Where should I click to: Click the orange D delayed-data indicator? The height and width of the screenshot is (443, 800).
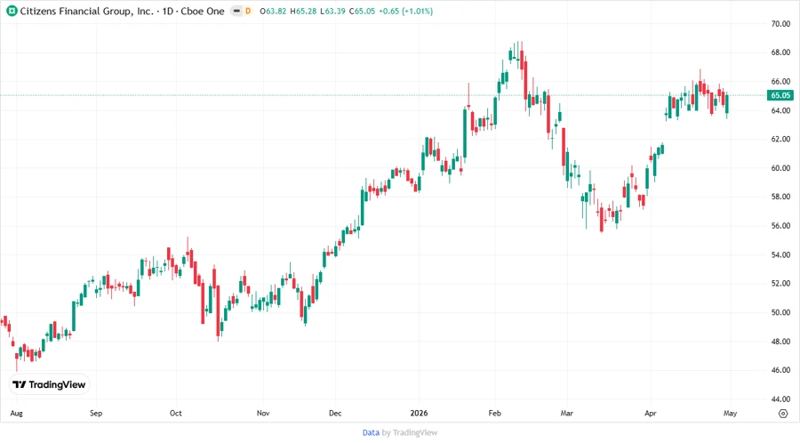248,11
